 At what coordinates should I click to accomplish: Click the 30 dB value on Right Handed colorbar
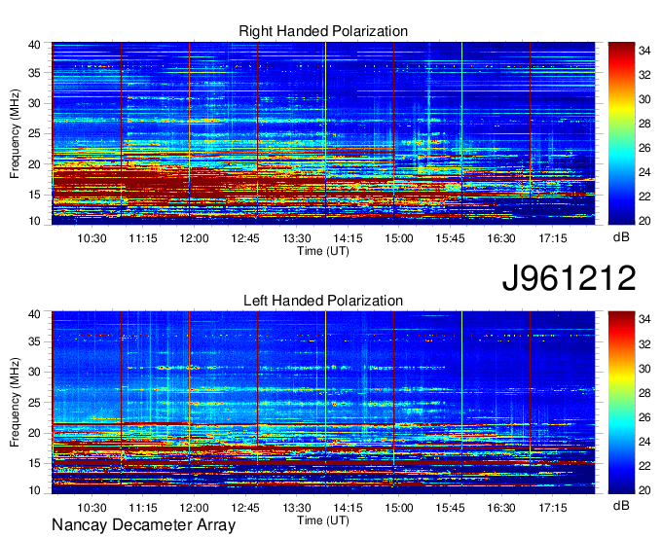coord(644,99)
